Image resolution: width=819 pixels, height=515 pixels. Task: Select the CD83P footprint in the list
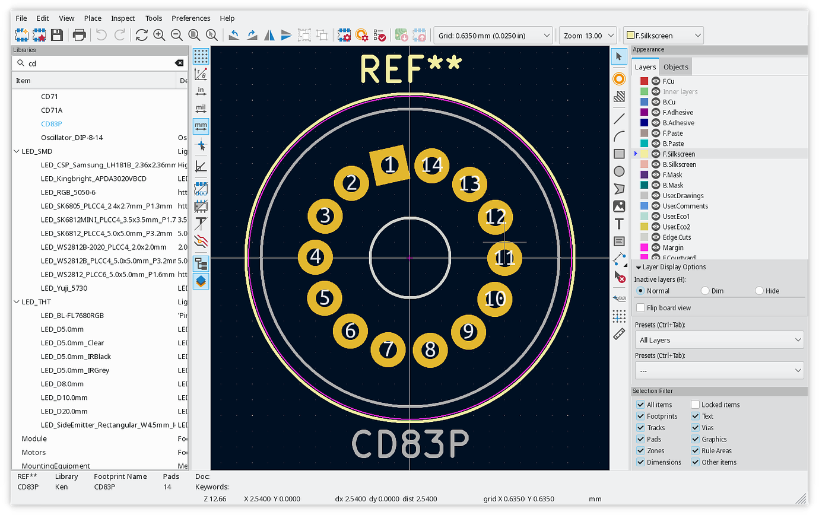(50, 124)
